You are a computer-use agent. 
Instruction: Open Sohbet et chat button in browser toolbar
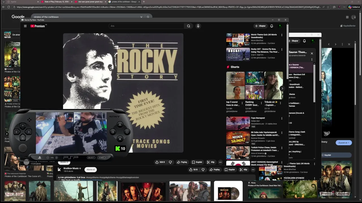coord(354,7)
